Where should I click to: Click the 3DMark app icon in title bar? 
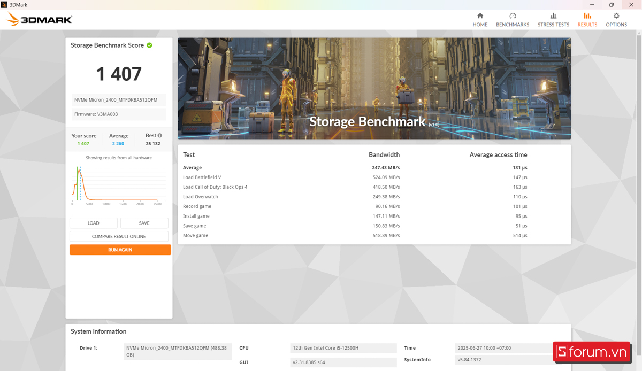pos(5,5)
